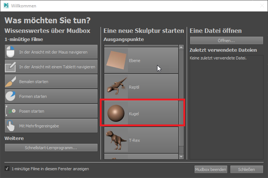Click the pose joint icon for Posen starten
Screen dimensions: 268x178
(10, 111)
